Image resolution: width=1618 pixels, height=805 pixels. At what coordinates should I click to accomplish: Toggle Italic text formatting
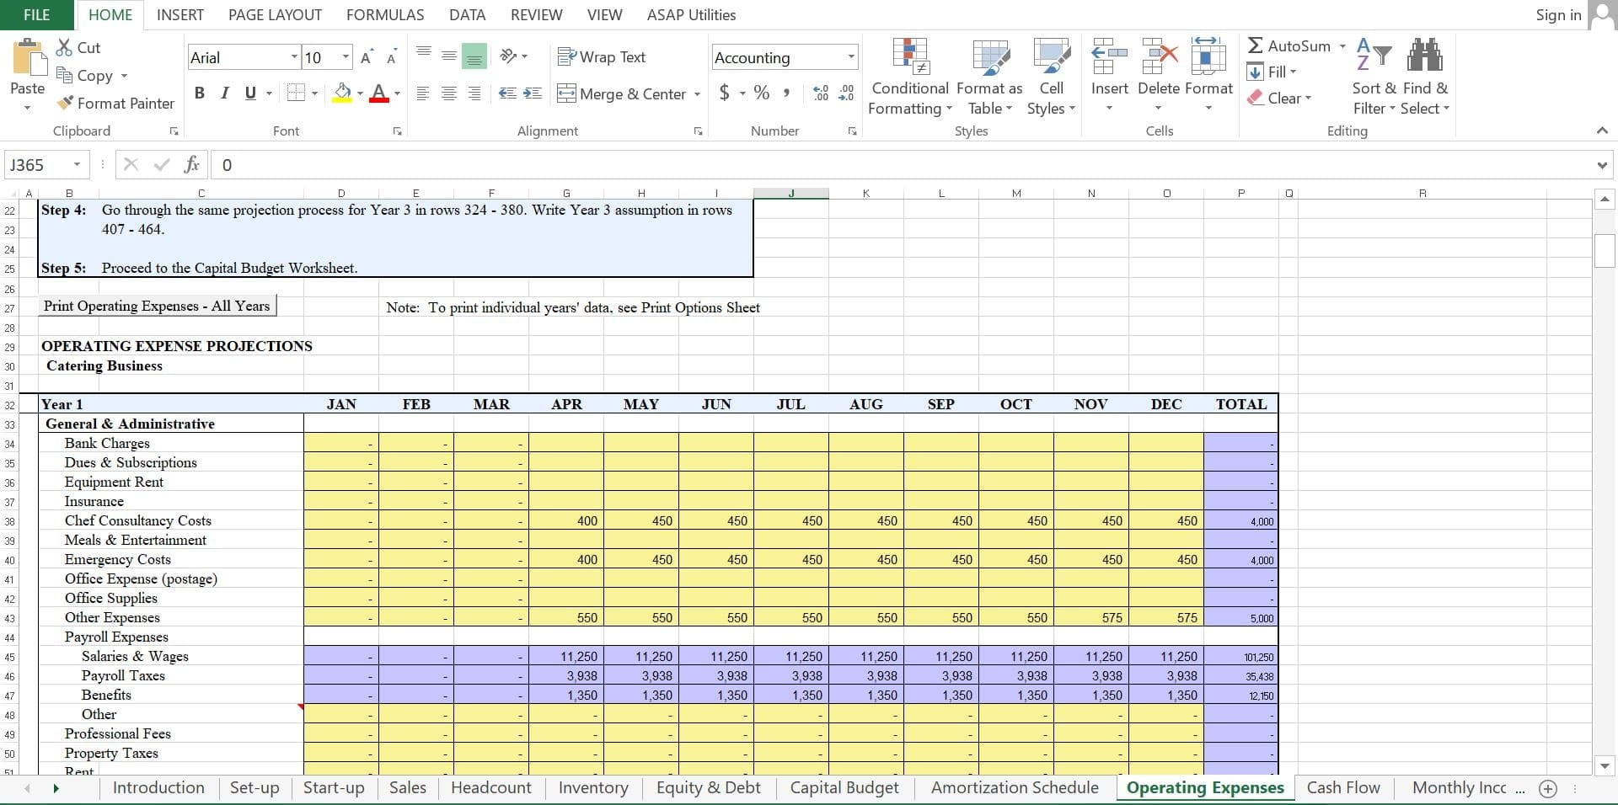click(x=224, y=93)
